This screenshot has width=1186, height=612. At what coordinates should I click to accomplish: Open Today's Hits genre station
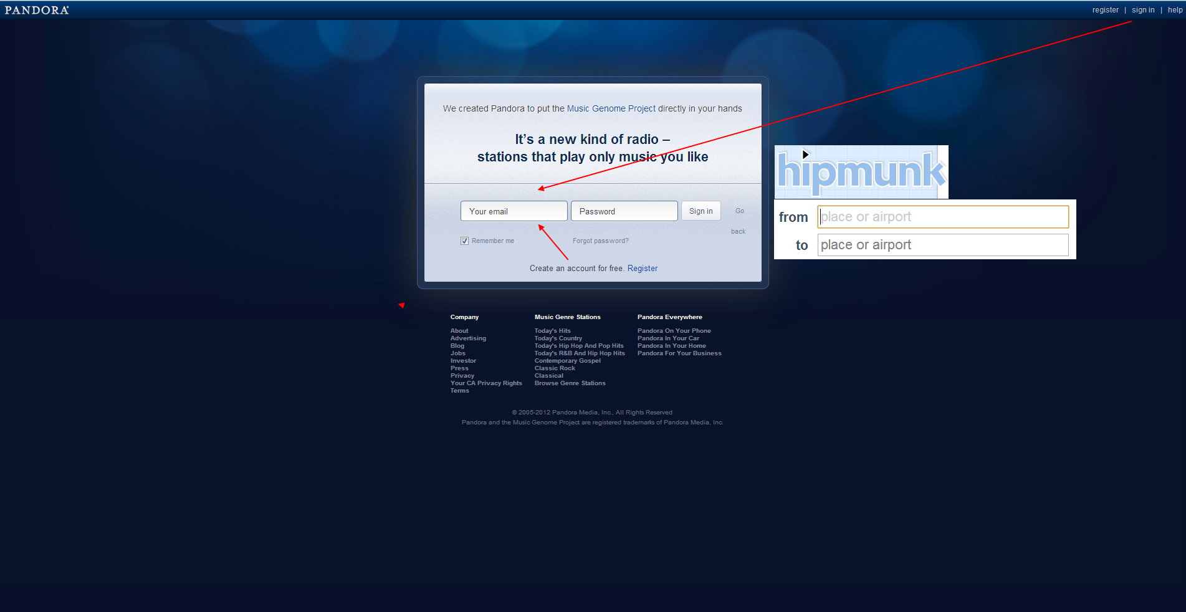coord(552,331)
